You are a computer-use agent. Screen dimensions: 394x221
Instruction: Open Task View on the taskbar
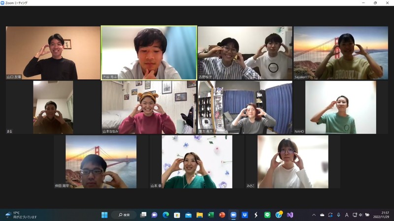(143, 215)
